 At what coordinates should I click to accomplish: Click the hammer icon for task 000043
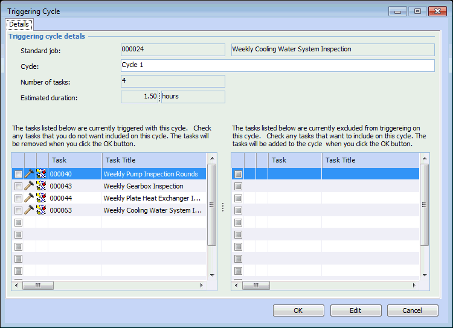click(x=29, y=186)
